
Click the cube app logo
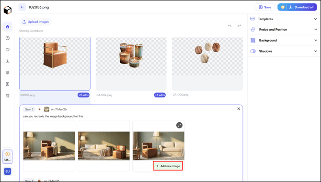coord(8,10)
